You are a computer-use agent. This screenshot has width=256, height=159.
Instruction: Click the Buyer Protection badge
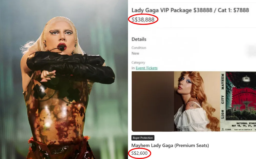(143, 138)
